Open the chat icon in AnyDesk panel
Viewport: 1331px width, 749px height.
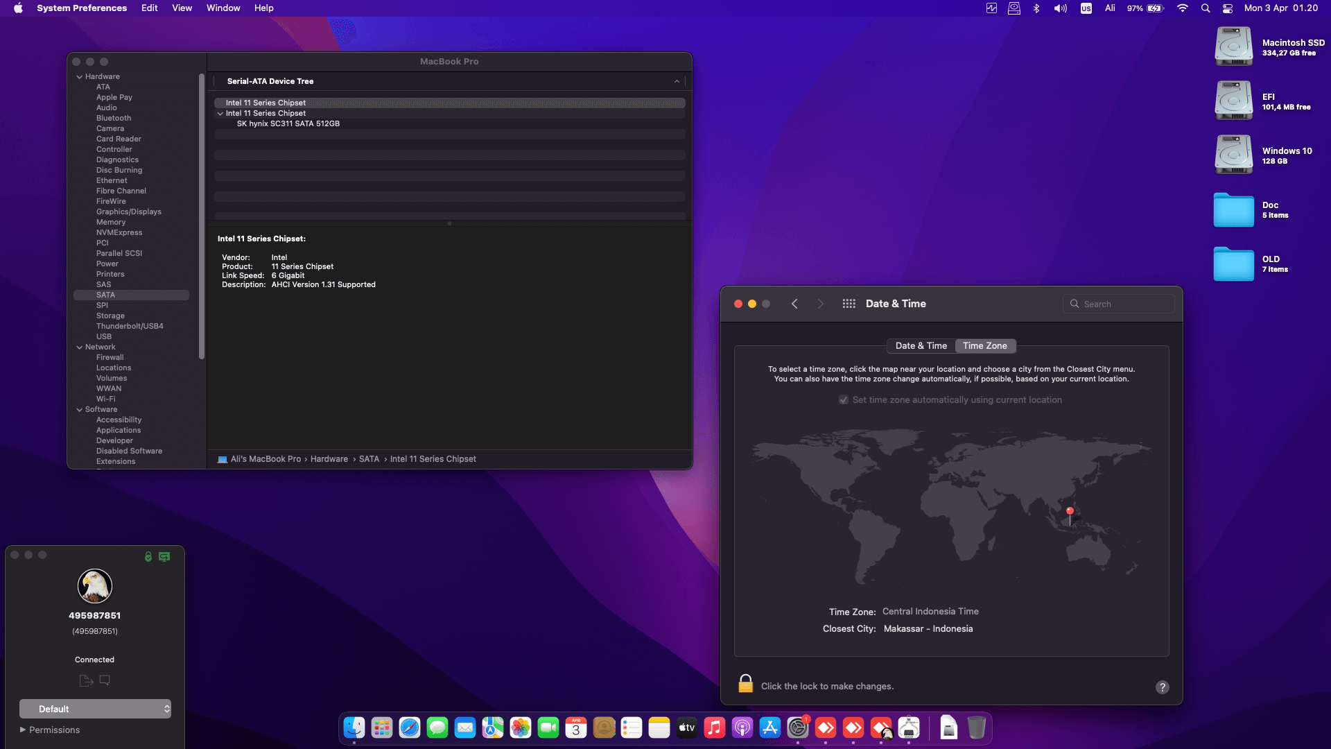(105, 680)
